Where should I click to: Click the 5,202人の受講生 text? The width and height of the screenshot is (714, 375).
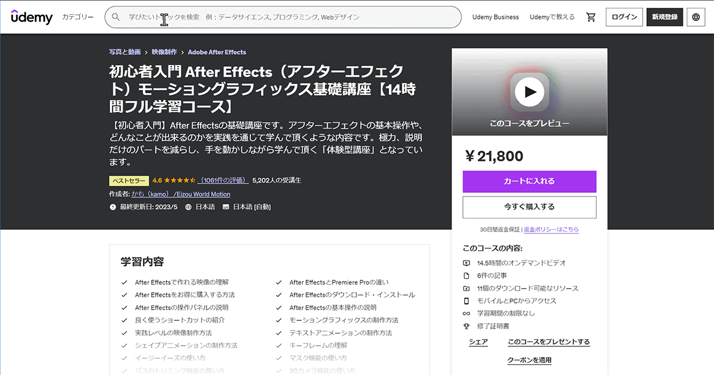pyautogui.click(x=277, y=180)
